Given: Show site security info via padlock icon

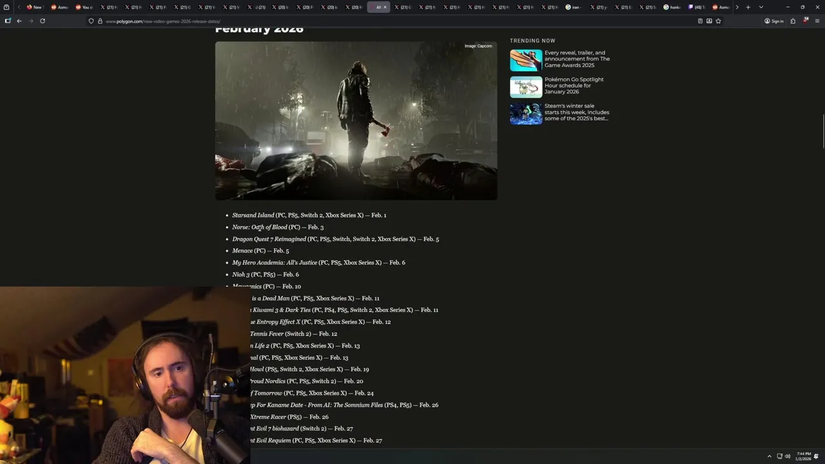Looking at the screenshot, I should [x=100, y=21].
